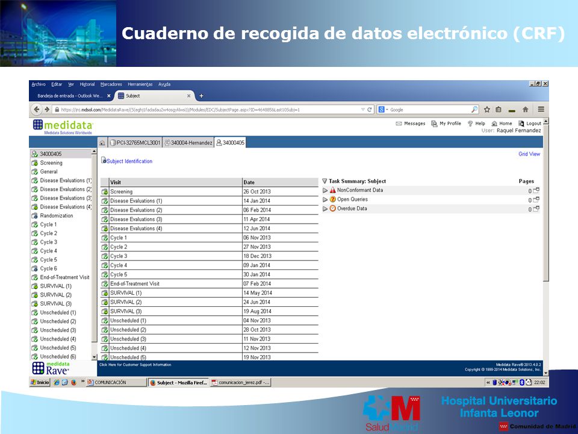Click the Open Queries question icon
The height and width of the screenshot is (434, 578).
coord(332,200)
